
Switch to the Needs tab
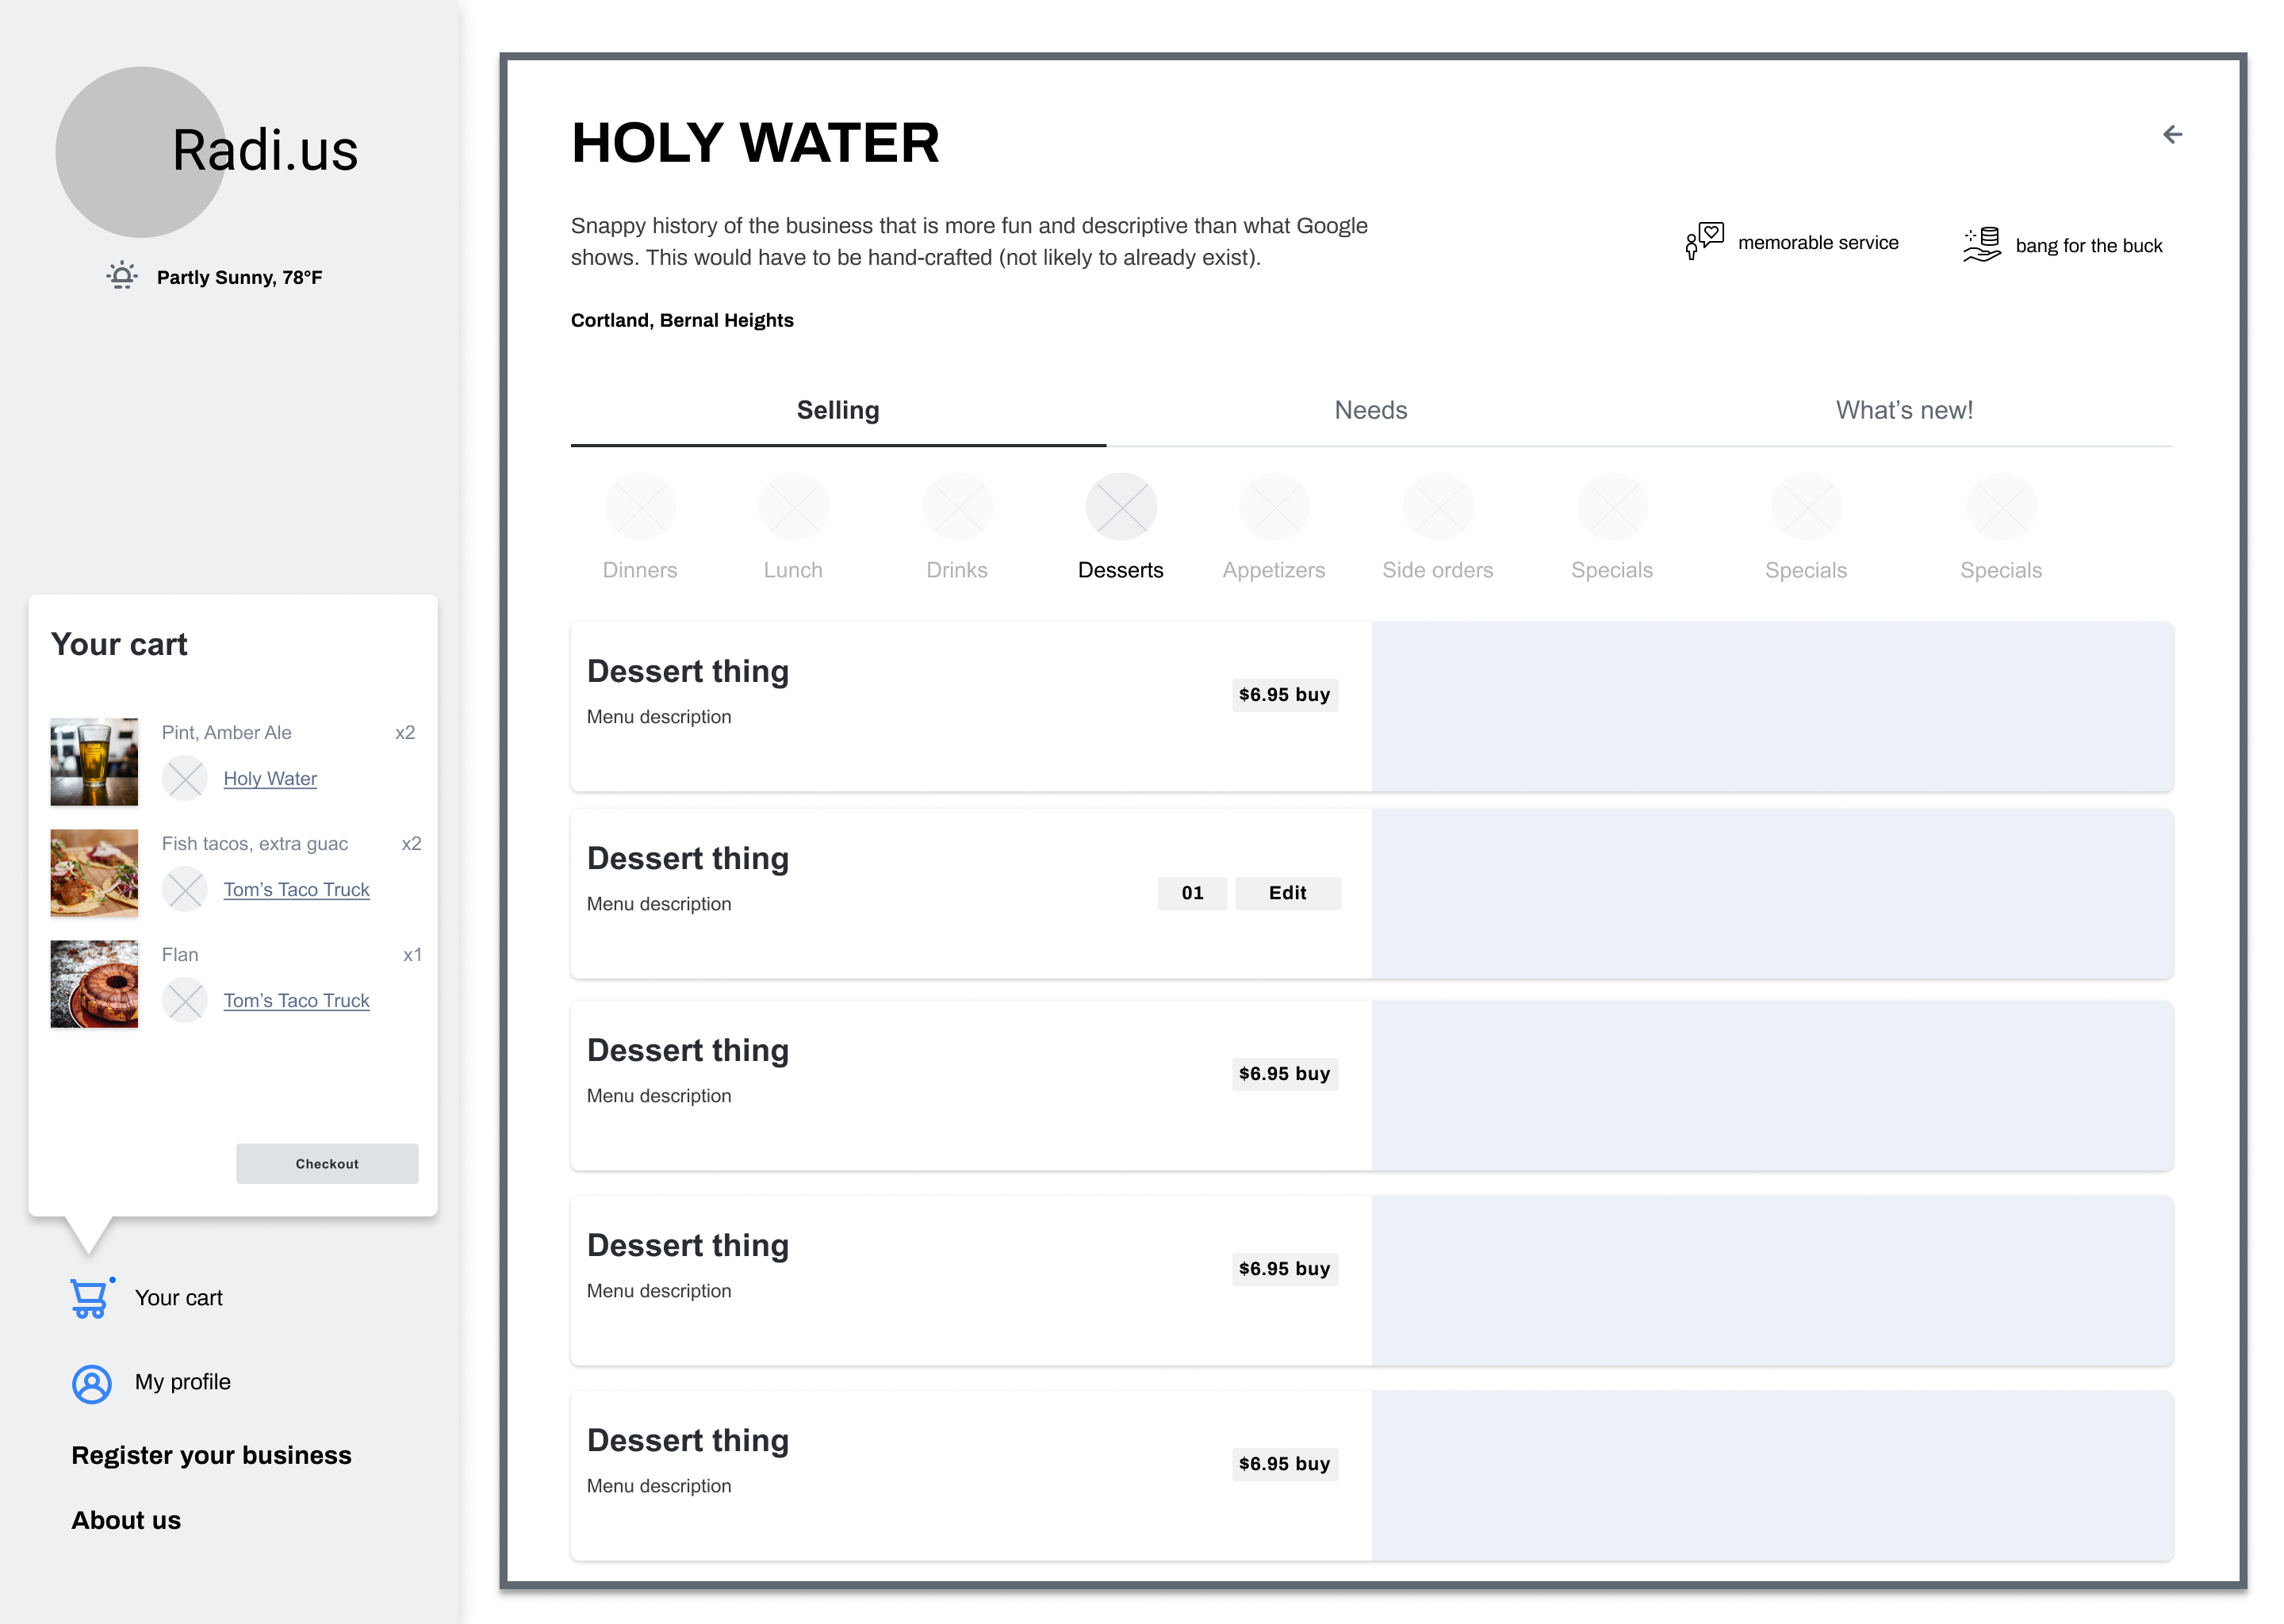point(1370,410)
